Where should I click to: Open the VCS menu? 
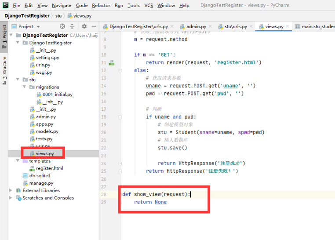pyautogui.click(x=149, y=5)
